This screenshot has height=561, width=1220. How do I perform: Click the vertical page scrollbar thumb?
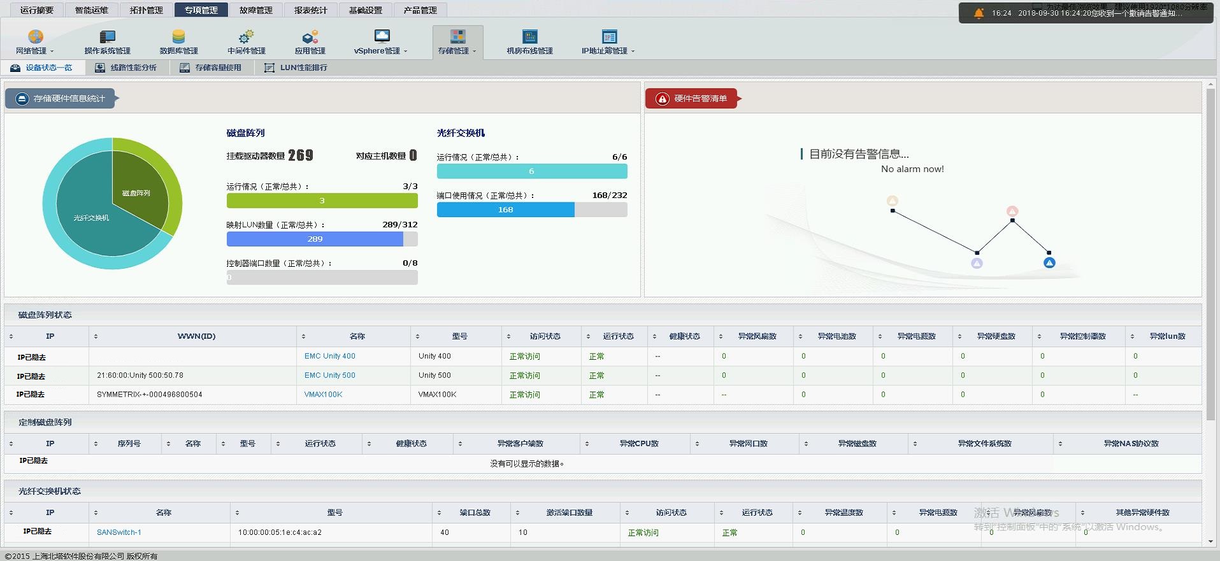coord(1210,255)
